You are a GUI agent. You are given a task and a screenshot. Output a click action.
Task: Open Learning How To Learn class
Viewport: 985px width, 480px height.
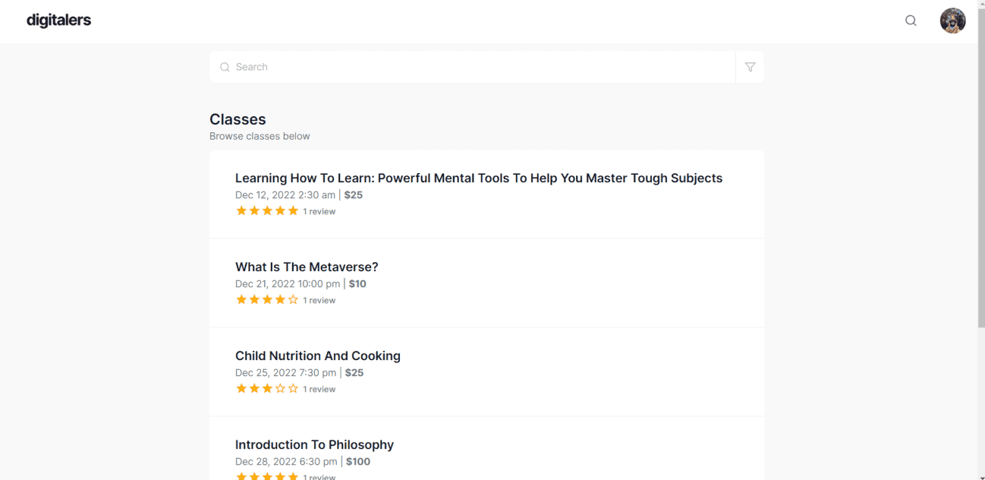click(479, 178)
